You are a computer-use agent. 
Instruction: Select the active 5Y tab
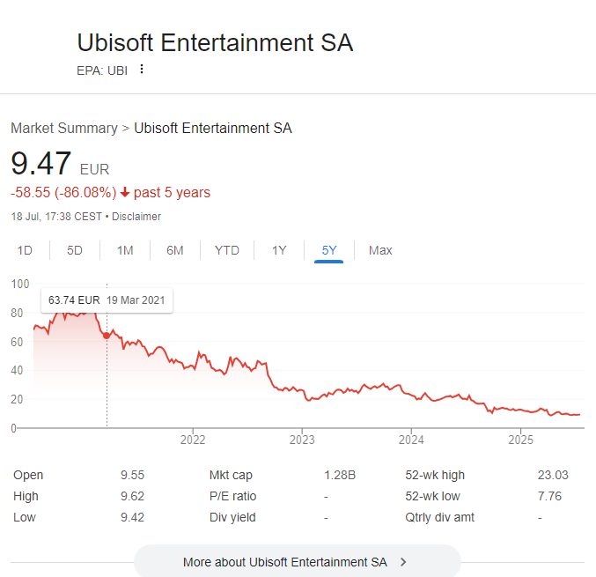pyautogui.click(x=329, y=250)
